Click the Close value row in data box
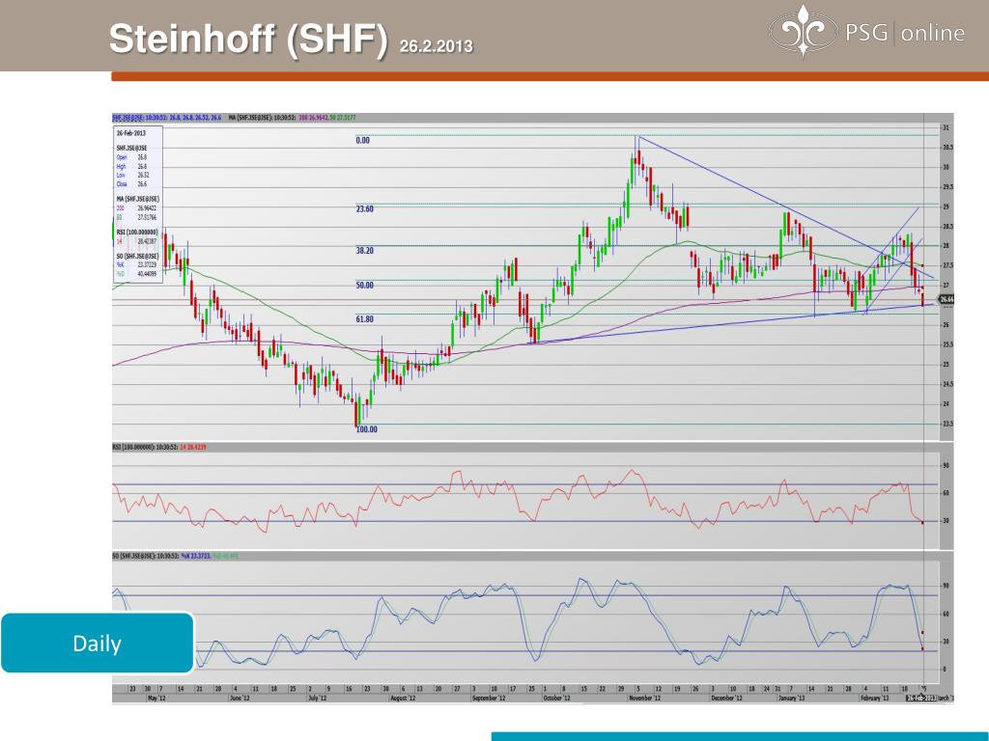Image resolution: width=989 pixels, height=741 pixels. tap(131, 184)
